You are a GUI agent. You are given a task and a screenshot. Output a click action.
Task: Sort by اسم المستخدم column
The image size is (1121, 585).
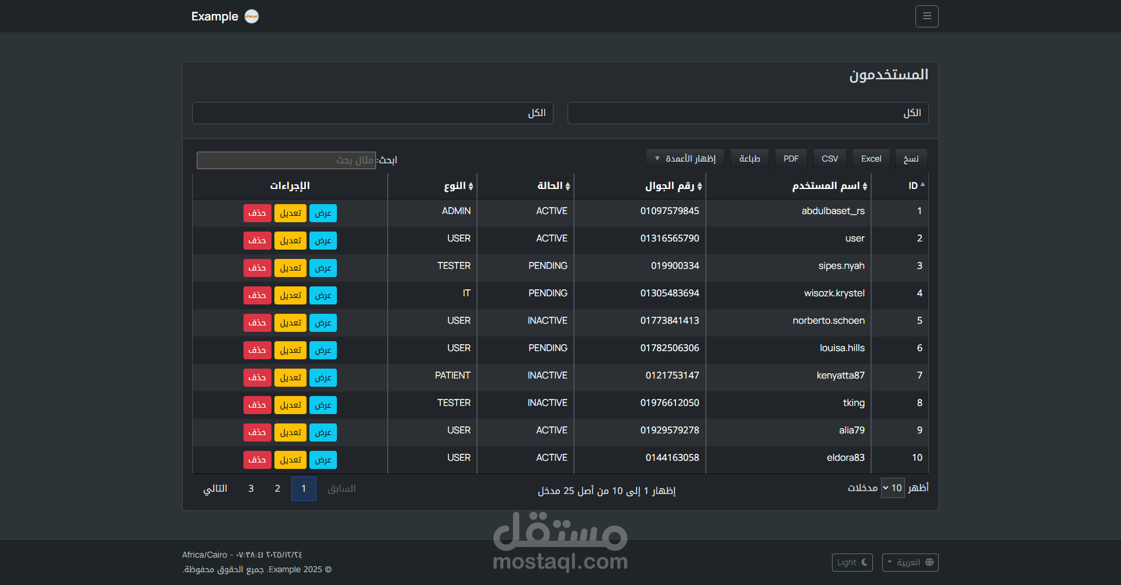point(788,186)
